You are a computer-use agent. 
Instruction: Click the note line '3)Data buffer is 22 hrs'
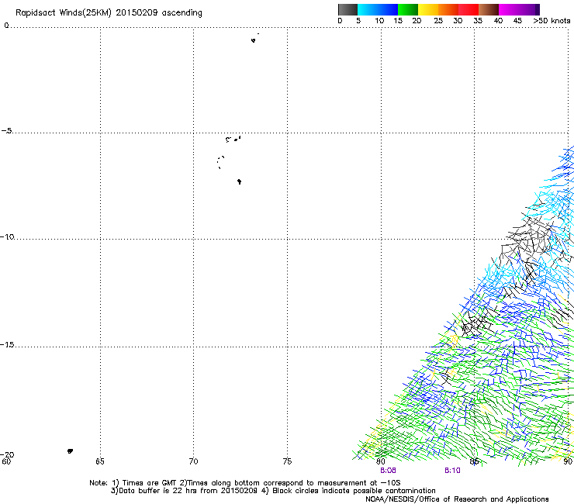(x=273, y=491)
